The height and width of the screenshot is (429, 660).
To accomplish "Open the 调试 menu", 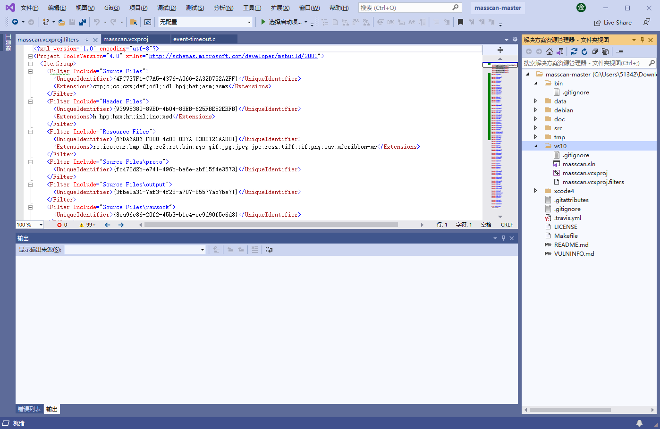I will tap(166, 8).
